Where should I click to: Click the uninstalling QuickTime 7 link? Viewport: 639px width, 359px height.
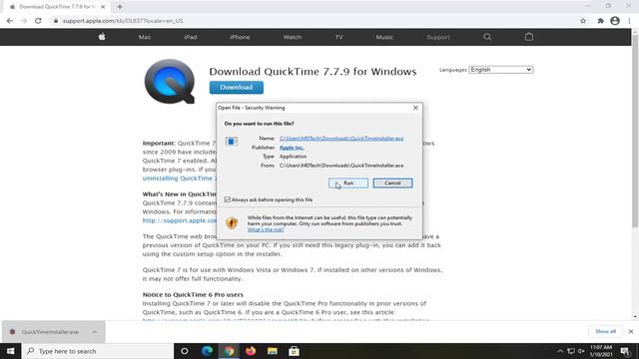pos(180,179)
